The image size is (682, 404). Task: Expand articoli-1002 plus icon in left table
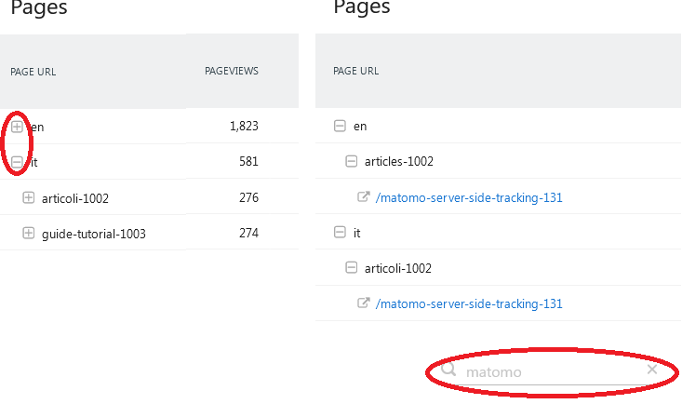(28, 197)
